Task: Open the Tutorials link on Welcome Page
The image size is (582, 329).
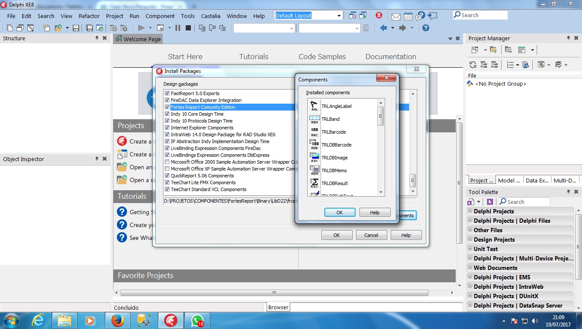Action: pos(254,57)
